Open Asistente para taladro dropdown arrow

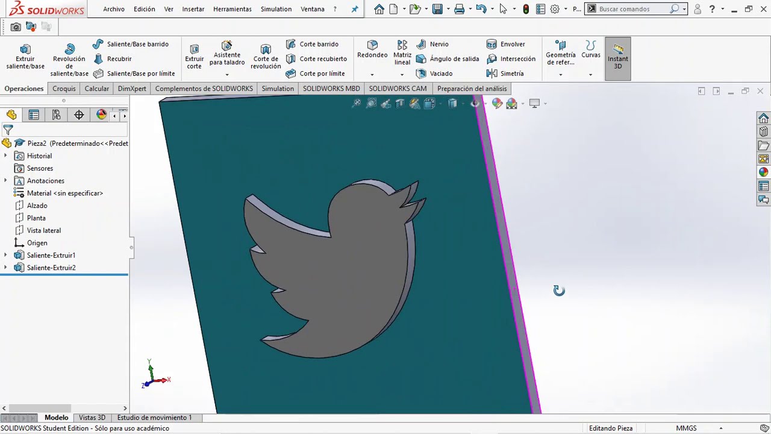(227, 75)
